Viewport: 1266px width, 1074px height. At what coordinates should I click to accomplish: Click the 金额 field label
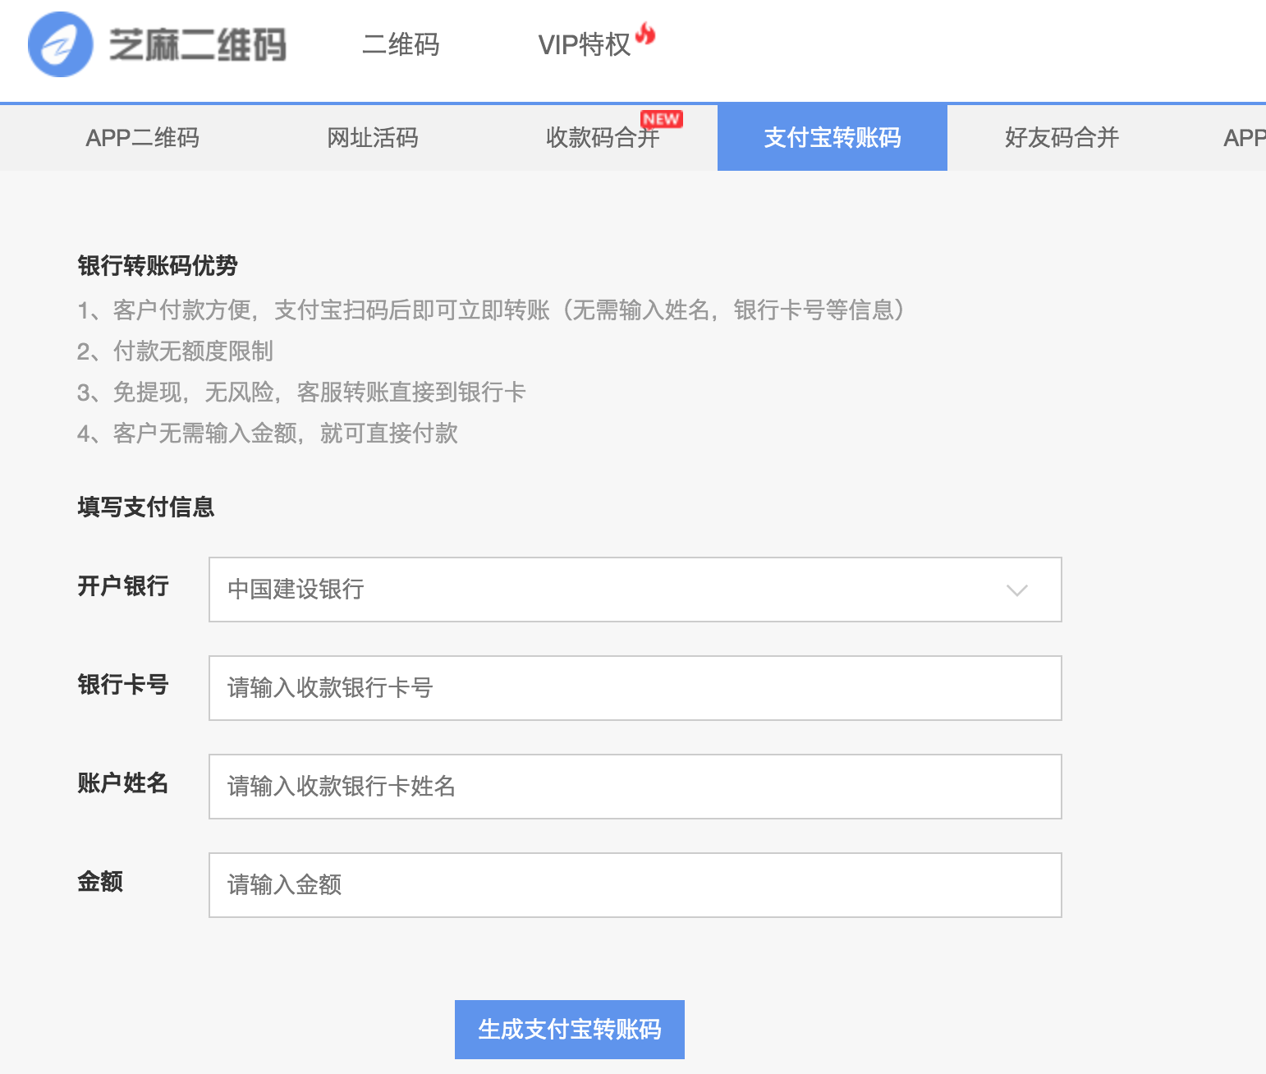tap(100, 882)
